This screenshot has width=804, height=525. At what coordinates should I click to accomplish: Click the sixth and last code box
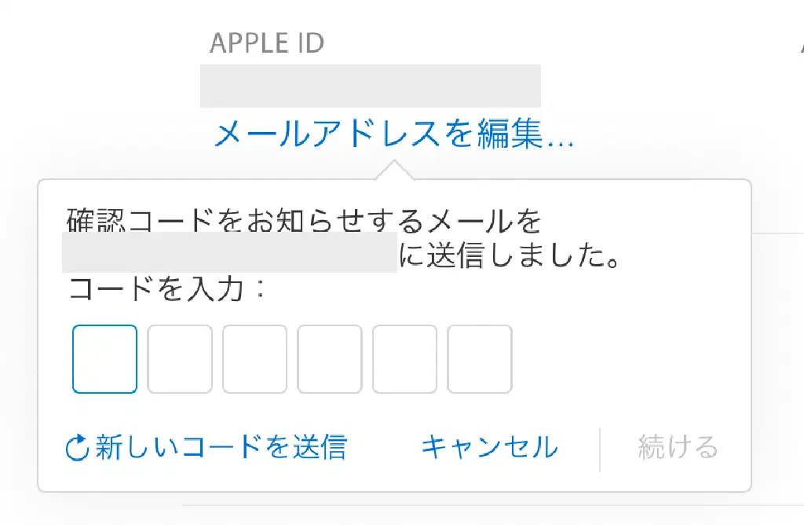(x=480, y=359)
